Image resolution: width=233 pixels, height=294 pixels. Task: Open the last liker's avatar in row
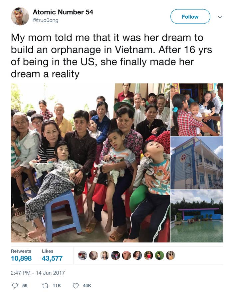(170, 255)
